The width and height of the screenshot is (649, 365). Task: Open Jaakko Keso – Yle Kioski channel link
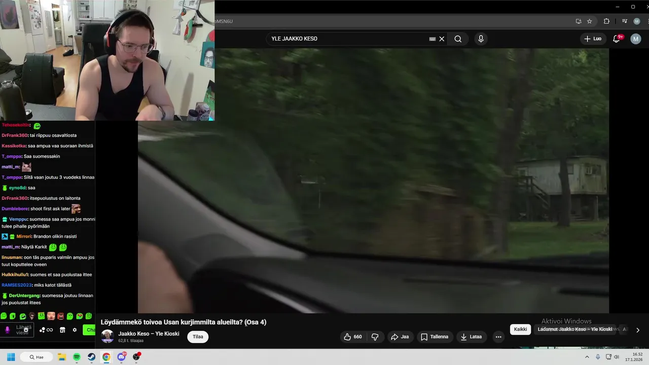149,334
